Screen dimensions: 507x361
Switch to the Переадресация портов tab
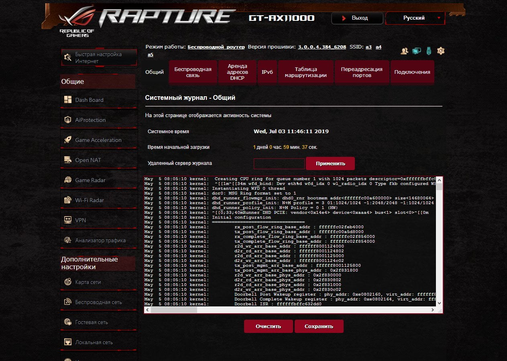click(x=362, y=72)
